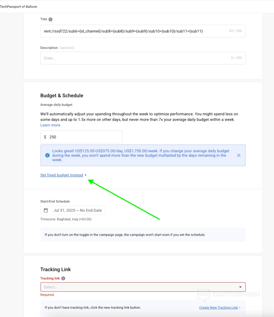
Task: Click the chevron after Create New Tracking Link
Action: click(x=240, y=308)
